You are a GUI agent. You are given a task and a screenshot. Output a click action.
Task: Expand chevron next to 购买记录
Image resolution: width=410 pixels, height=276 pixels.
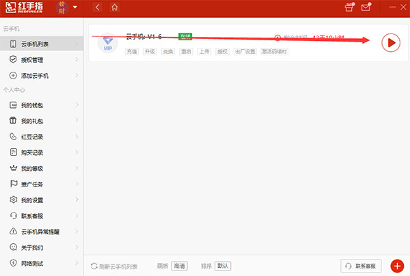[77, 152]
